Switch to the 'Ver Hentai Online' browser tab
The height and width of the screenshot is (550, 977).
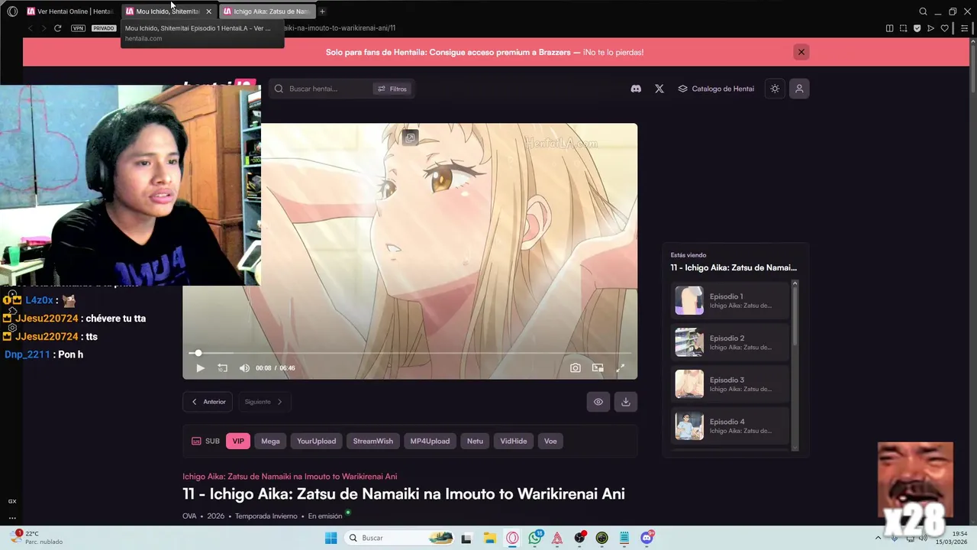tap(69, 11)
